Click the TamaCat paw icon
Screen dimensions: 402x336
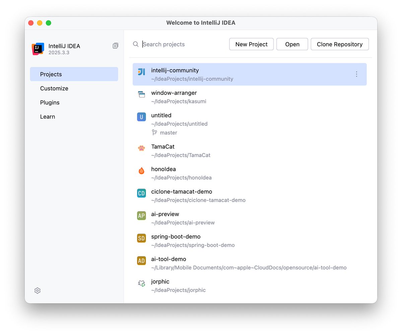click(141, 148)
